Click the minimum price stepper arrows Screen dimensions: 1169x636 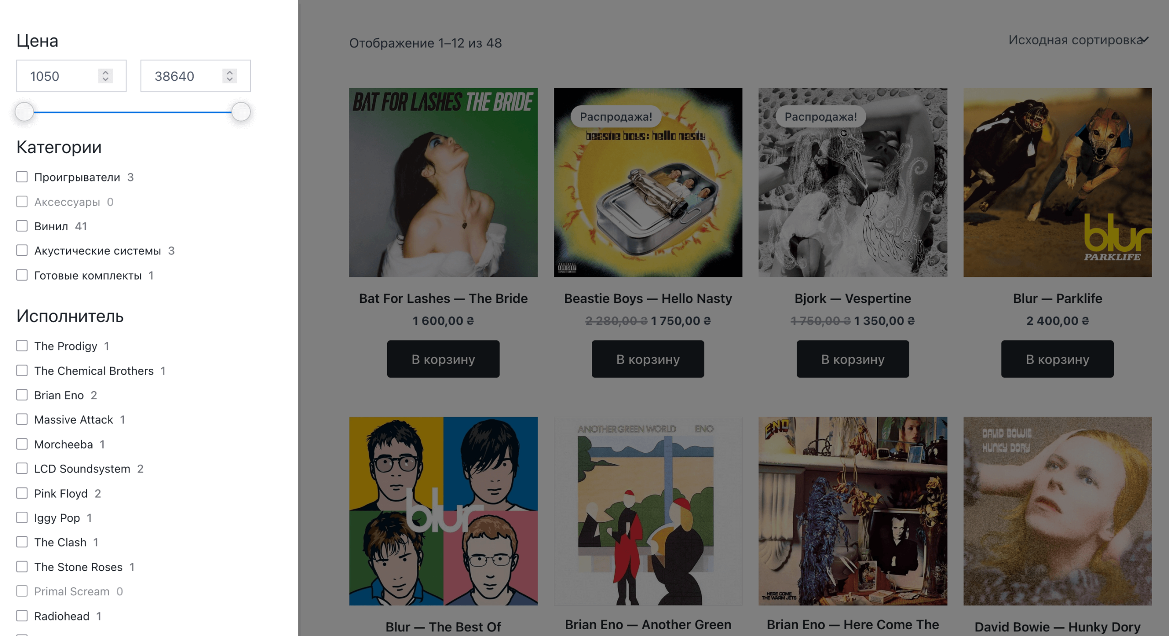(x=105, y=76)
